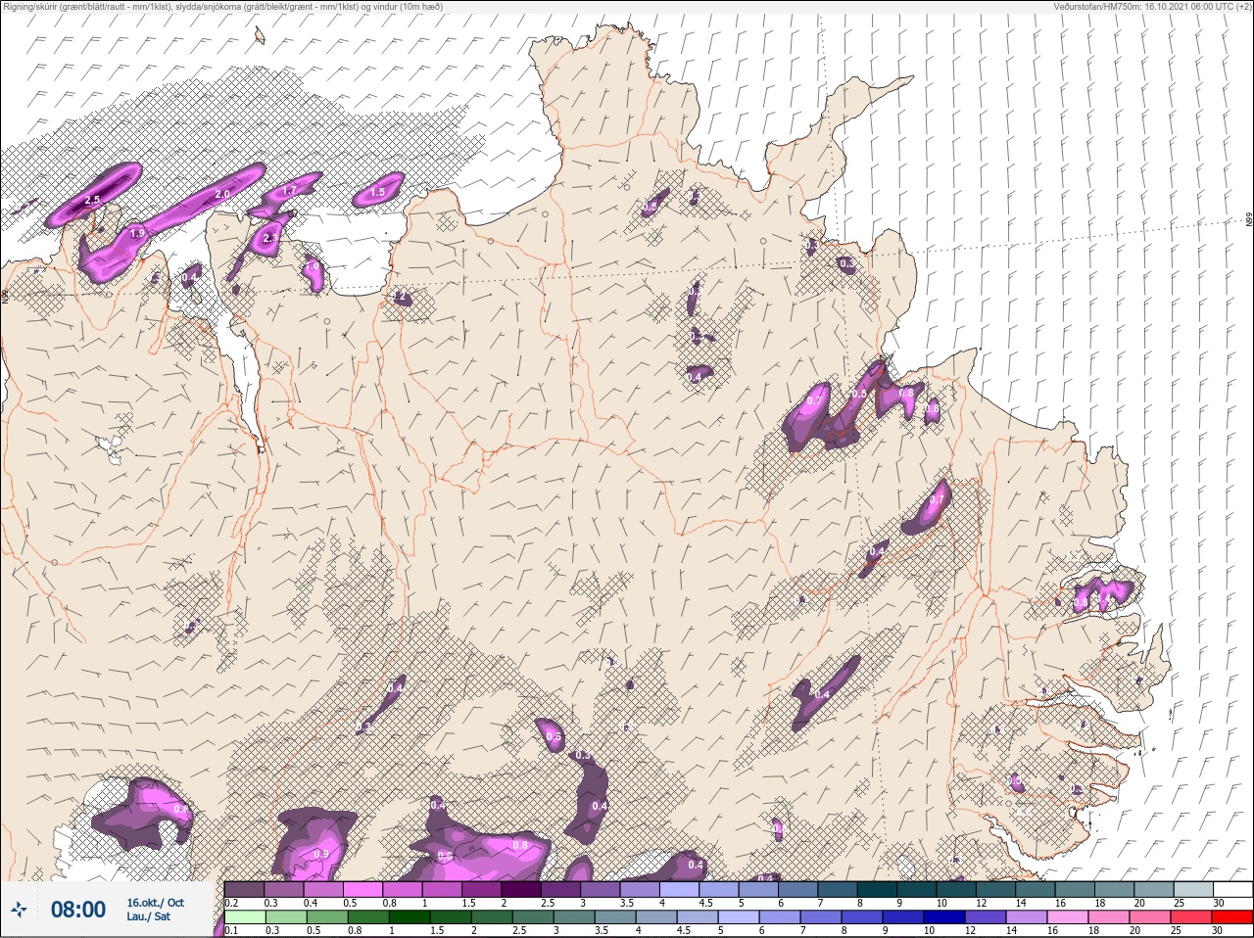Image resolution: width=1254 pixels, height=938 pixels.
Task: Click the 'Lau./ Sat' weekday text
Action: pyautogui.click(x=148, y=917)
